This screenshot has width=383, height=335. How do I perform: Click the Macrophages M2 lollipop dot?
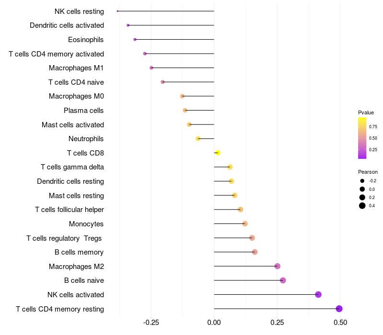pyautogui.click(x=277, y=266)
